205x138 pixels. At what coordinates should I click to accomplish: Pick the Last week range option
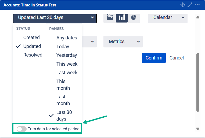click(x=67, y=73)
